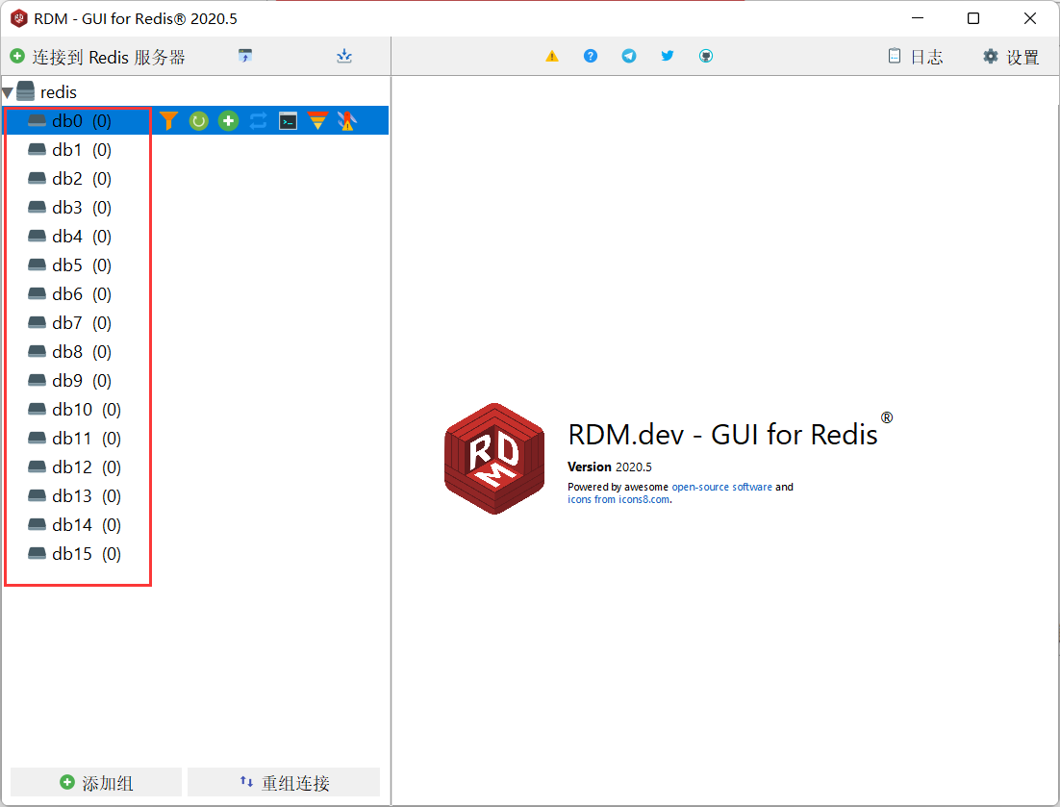Screen dimensions: 1060x807
Task: Click the RDM.dev - GUI for Redis heading
Action: coord(722,435)
